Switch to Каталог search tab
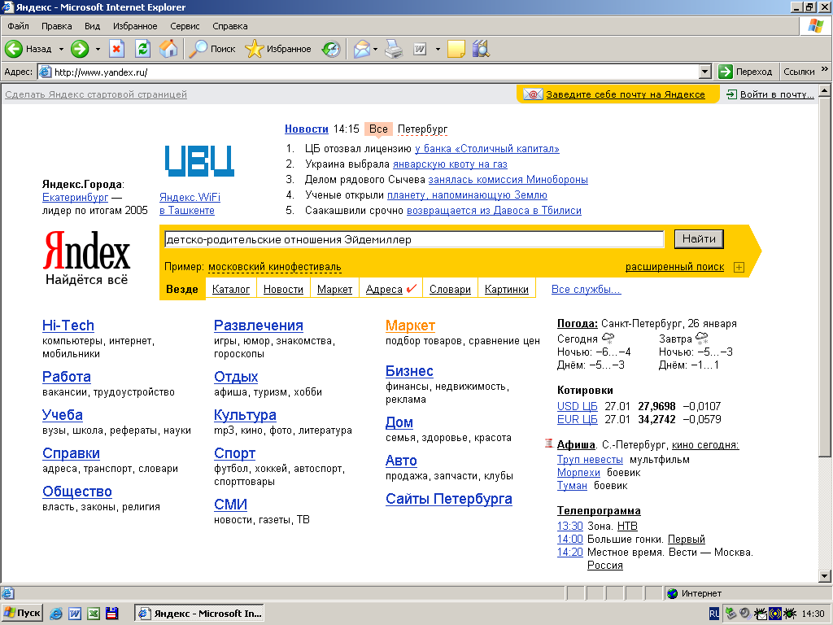833x625 pixels. click(230, 289)
